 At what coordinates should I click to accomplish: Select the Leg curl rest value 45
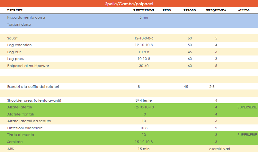[190, 52]
